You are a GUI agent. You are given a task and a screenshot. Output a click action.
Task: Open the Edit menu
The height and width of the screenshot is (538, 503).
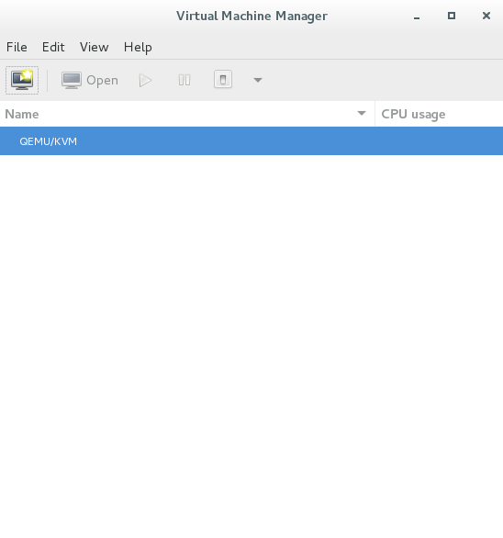point(53,47)
